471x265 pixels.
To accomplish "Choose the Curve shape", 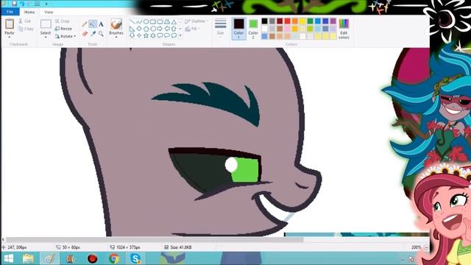I will (139, 22).
